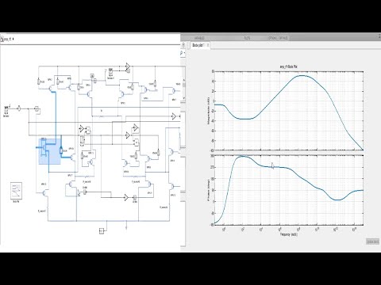Expand the arrow after amp_rf in the breadcrumb
The width and height of the screenshot is (381, 285).
[x=13, y=39]
